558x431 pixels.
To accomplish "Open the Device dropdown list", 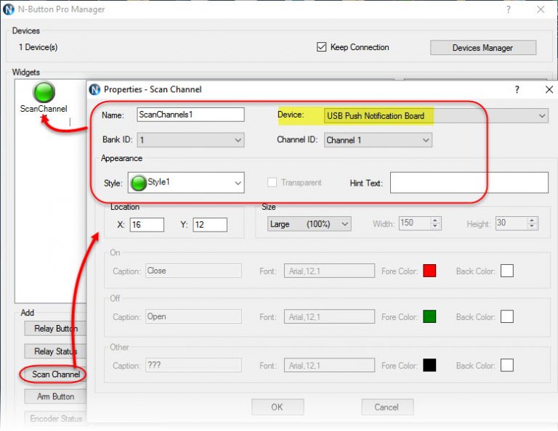I will coord(542,116).
